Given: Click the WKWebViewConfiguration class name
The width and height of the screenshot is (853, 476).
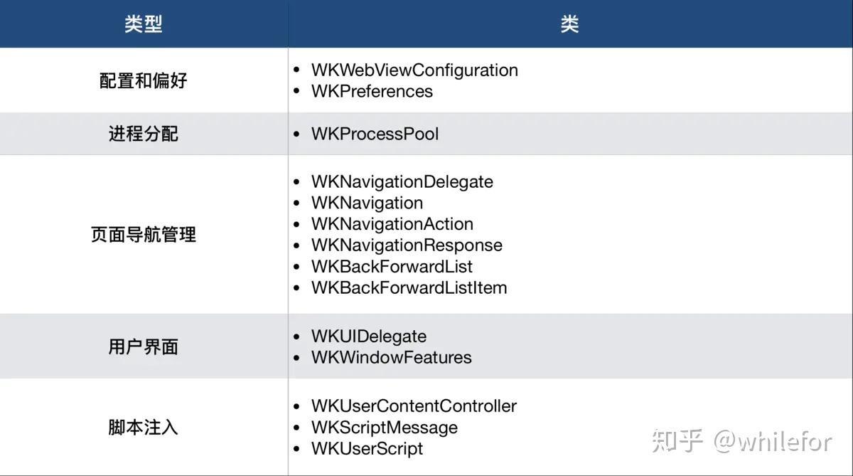Looking at the screenshot, I should [414, 70].
